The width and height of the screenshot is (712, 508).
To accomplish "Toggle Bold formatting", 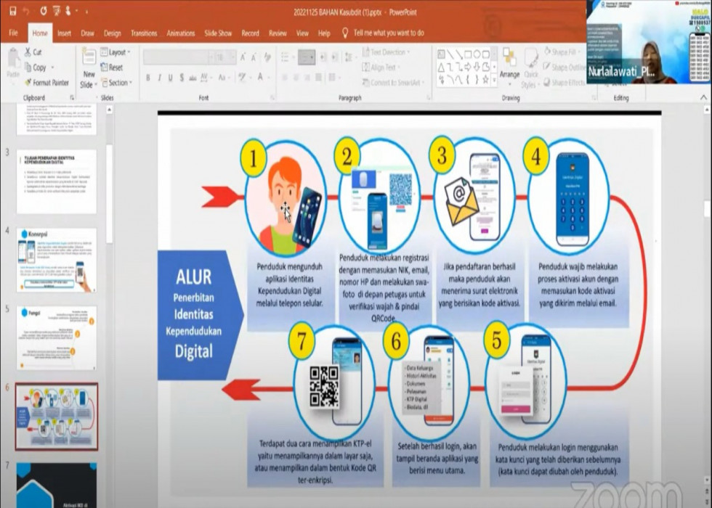I will 148,78.
